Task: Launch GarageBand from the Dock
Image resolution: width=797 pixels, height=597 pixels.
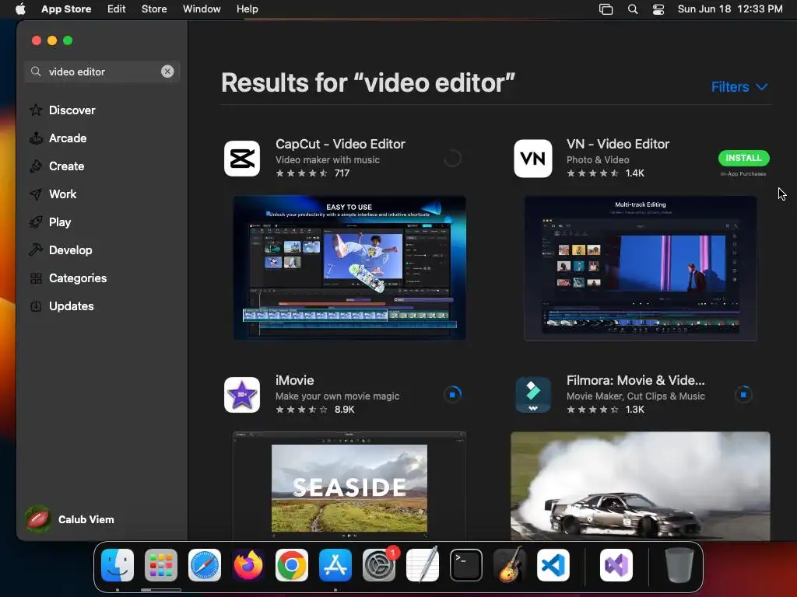Action: pyautogui.click(x=510, y=565)
